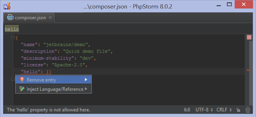The width and height of the screenshot is (256, 117).
Task: Click the editor vertical scrollbar
Action: click(x=251, y=73)
